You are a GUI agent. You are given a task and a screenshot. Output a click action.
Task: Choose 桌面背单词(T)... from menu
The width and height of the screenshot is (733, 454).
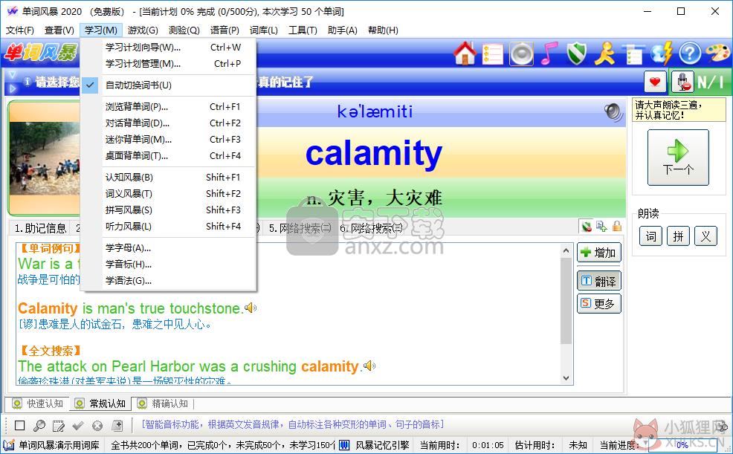168,155
